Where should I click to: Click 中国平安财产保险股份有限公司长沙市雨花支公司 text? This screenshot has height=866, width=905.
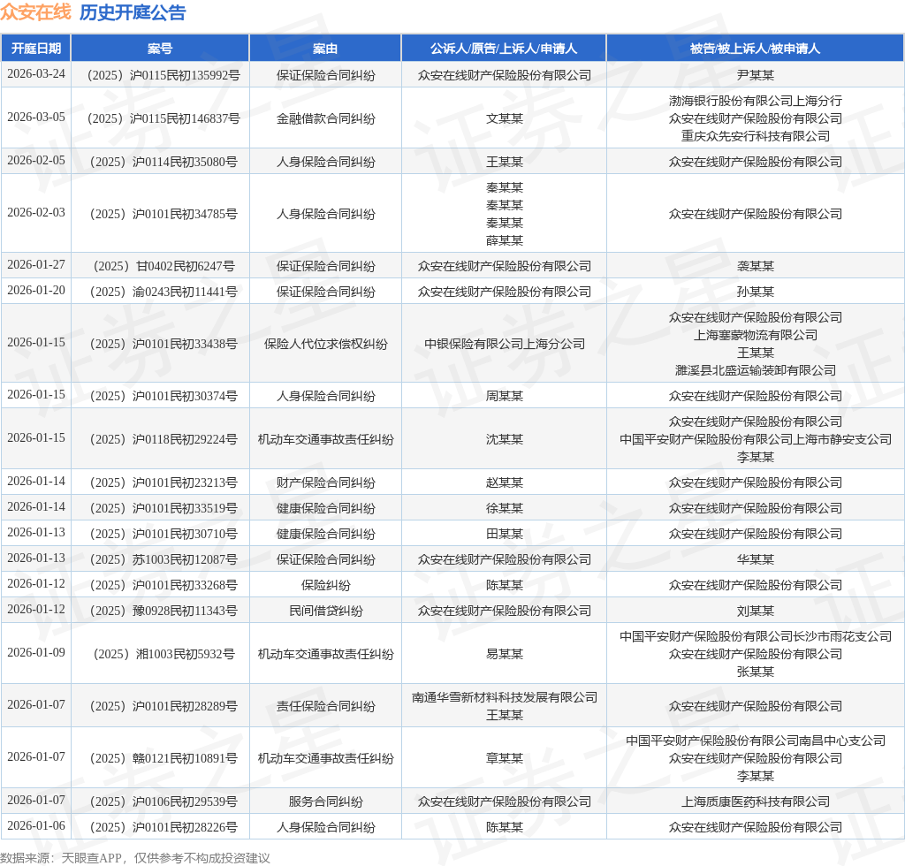click(755, 636)
